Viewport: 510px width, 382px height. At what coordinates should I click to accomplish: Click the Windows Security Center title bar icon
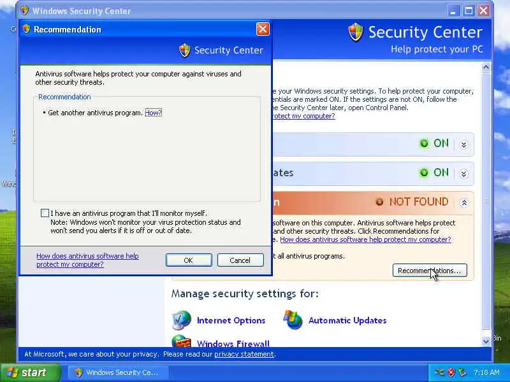click(x=24, y=11)
